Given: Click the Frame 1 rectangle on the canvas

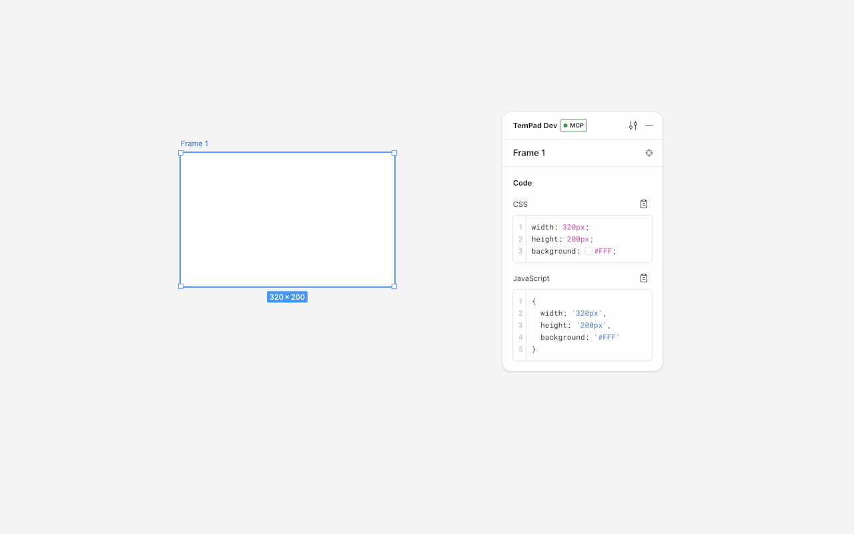Looking at the screenshot, I should [x=287, y=220].
